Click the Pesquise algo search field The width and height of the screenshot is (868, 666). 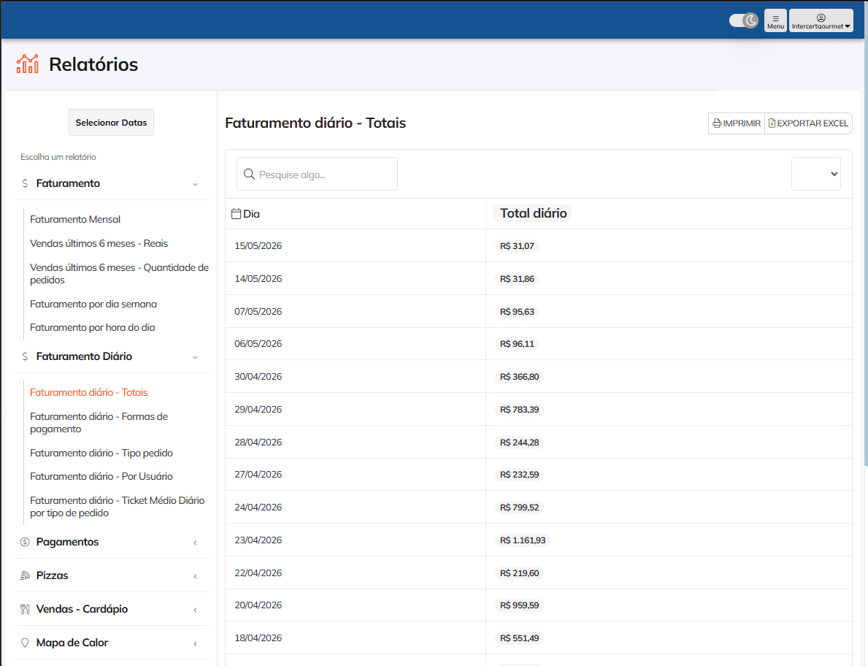(x=318, y=174)
